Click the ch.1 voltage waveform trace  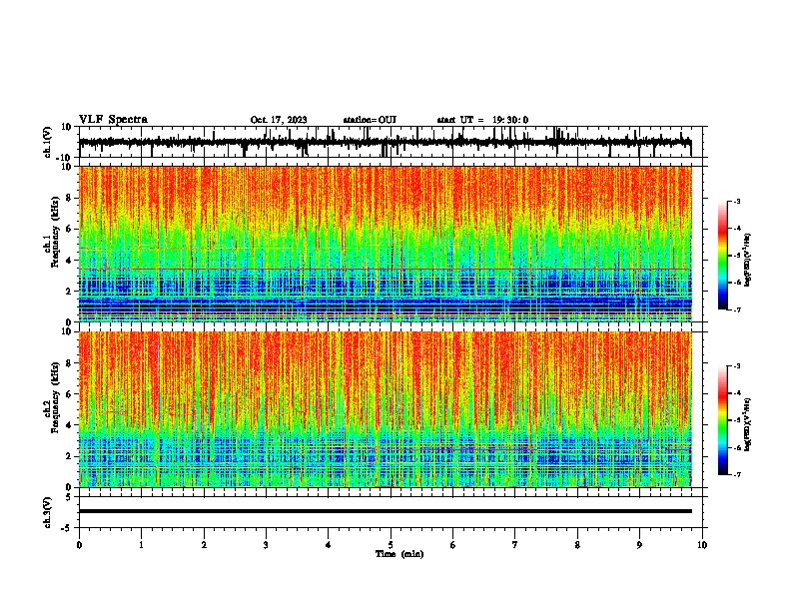(x=385, y=143)
